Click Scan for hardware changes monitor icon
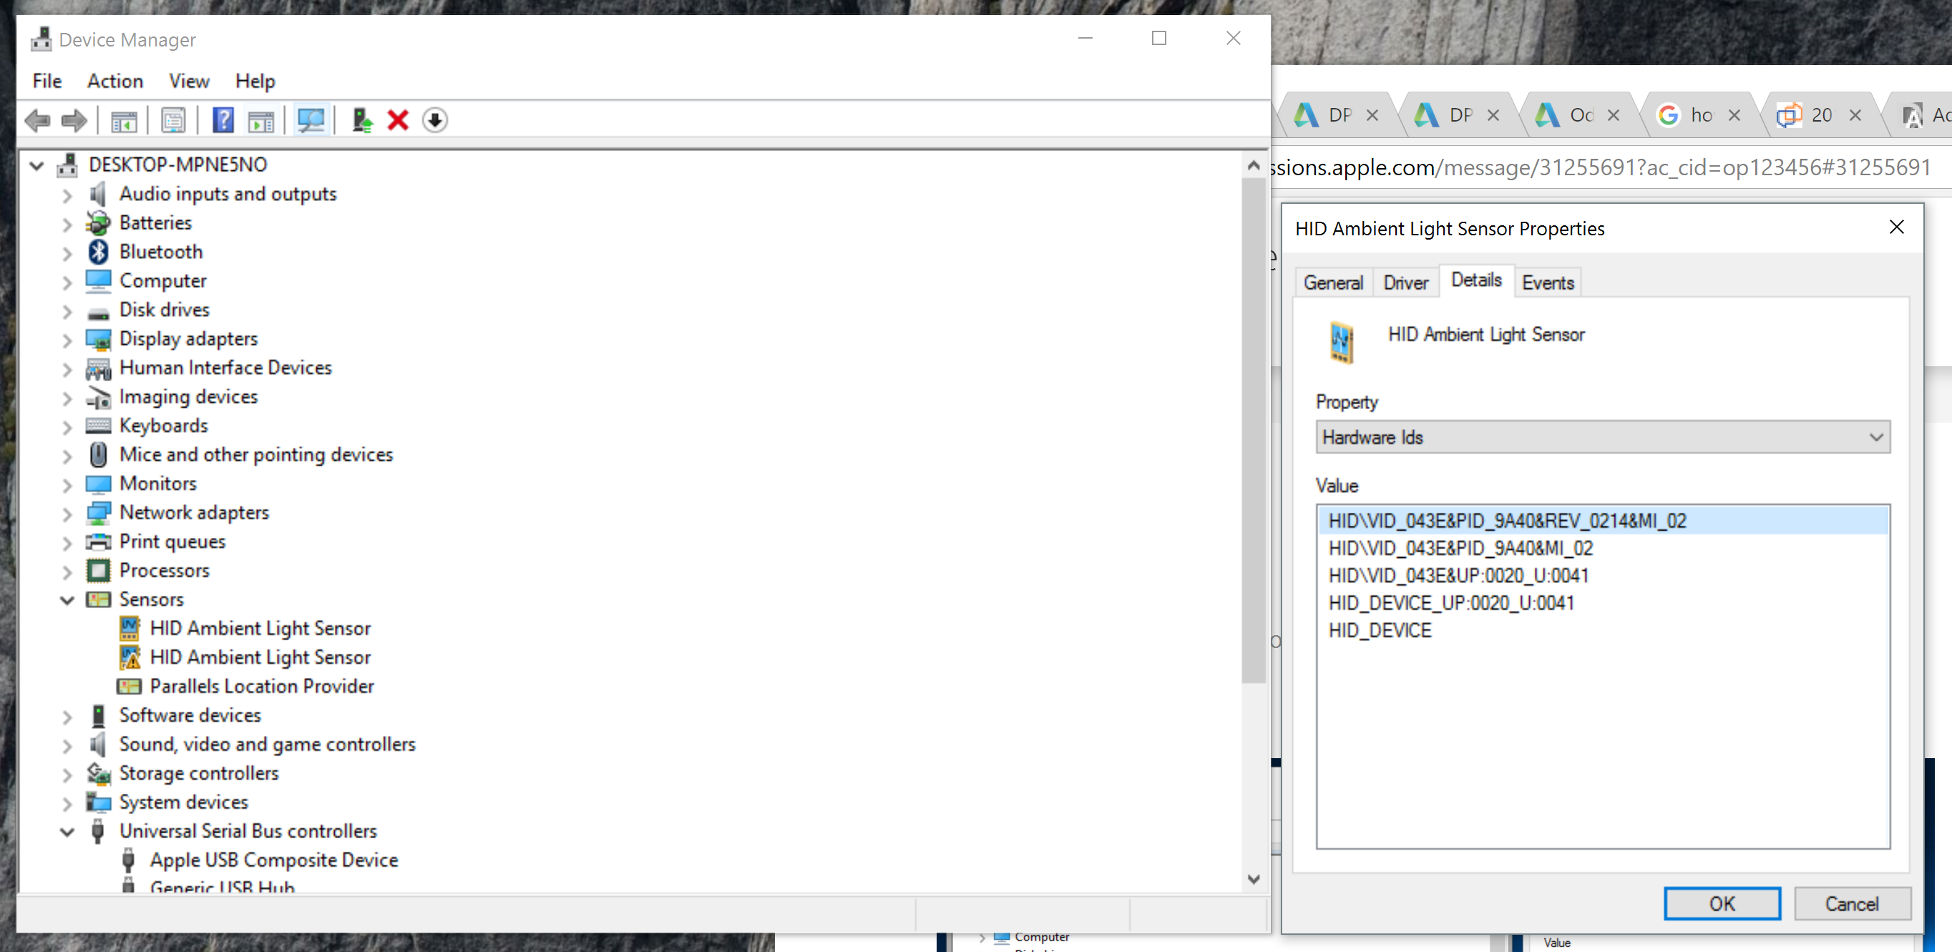 [x=311, y=120]
